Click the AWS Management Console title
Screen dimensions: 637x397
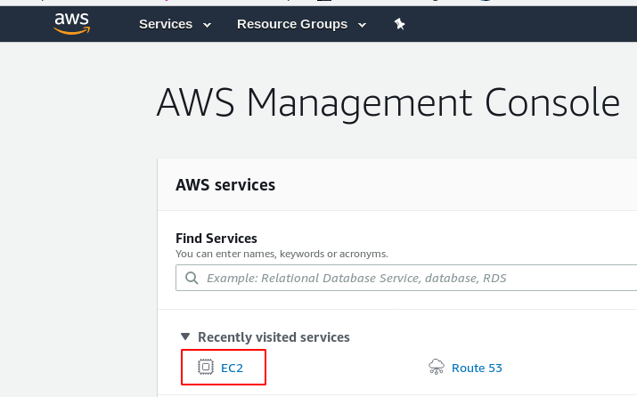pos(388,102)
